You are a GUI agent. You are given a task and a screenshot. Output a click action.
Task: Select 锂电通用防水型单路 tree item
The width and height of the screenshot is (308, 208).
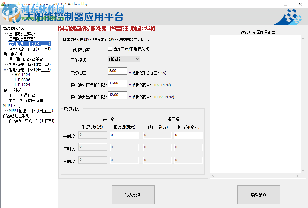point(26,59)
